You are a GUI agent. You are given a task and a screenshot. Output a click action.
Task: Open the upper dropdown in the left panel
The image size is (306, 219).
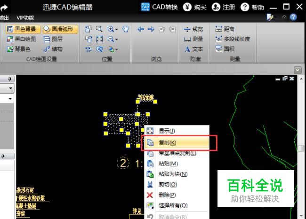tap(10, 88)
